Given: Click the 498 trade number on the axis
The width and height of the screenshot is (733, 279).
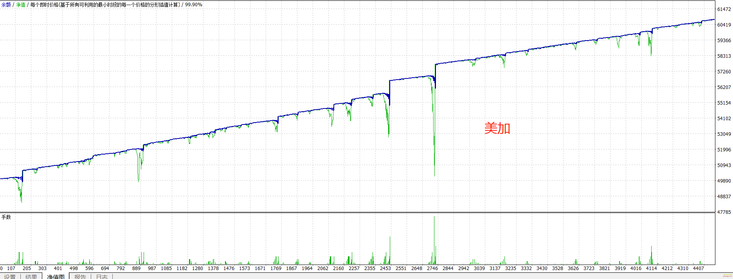Looking at the screenshot, I should pyautogui.click(x=74, y=268).
